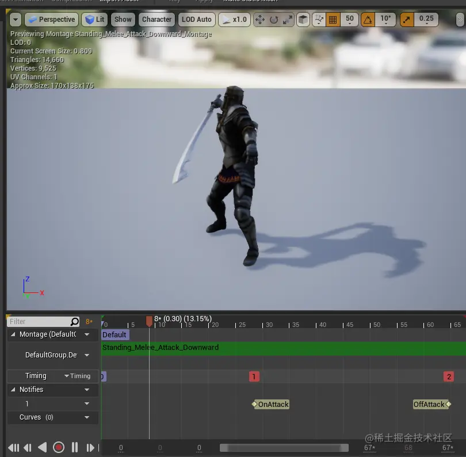Open the DefaultGroup slot dropdown arrow
Viewport: 466px width, 457px height.
pyautogui.click(x=87, y=355)
